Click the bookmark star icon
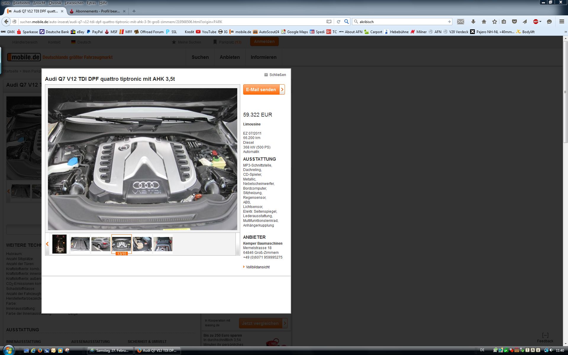Image resolution: width=568 pixels, height=355 pixels. click(x=494, y=22)
